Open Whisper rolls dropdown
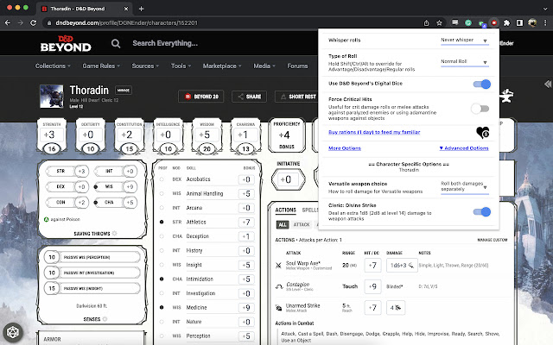Screen dimensions: 553x345 coord(465,41)
